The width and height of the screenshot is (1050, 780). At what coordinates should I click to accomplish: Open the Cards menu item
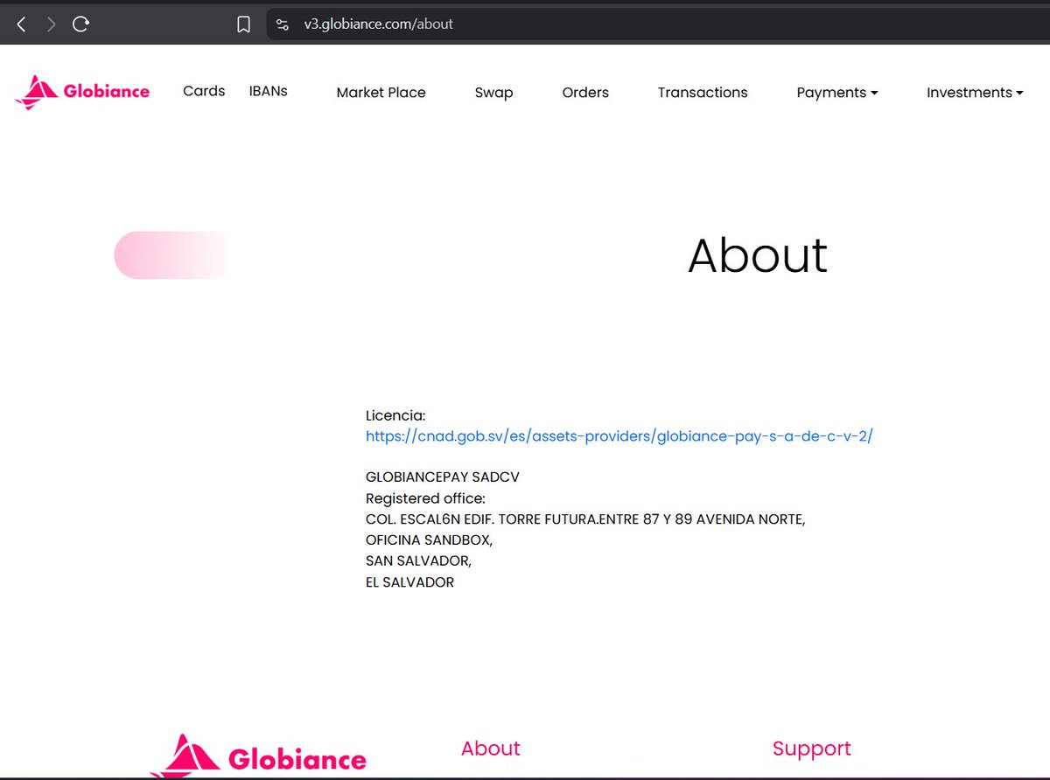[204, 91]
